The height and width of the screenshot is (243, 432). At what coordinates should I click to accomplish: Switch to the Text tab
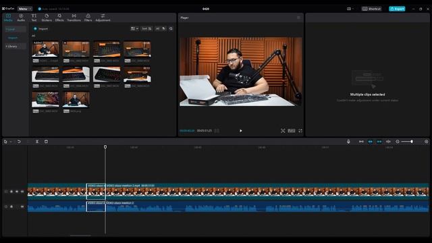coord(34,18)
